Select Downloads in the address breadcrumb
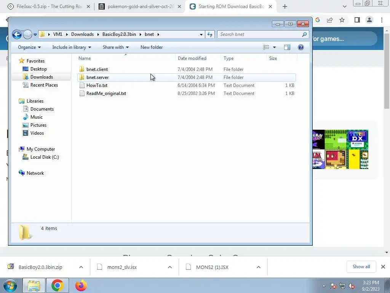This screenshot has width=390, height=293. [x=82, y=34]
